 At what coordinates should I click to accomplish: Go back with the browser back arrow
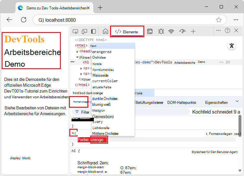9,20
